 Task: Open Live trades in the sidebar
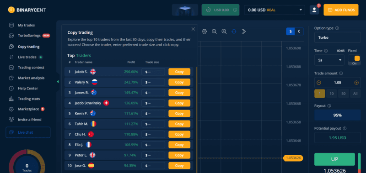[27, 57]
